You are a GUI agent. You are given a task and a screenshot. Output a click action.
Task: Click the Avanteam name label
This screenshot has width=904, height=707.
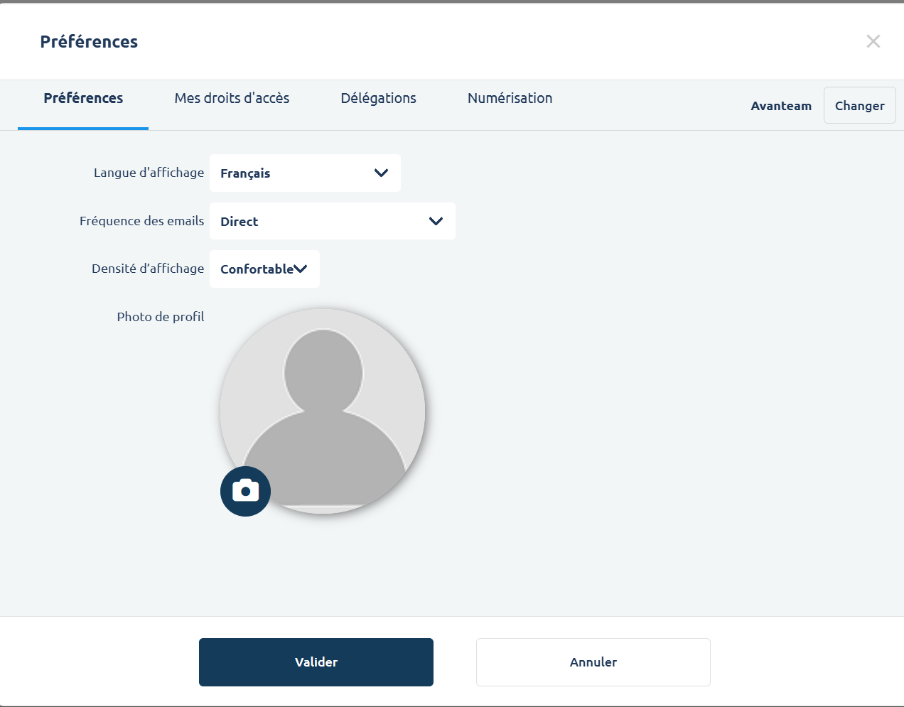click(x=780, y=106)
